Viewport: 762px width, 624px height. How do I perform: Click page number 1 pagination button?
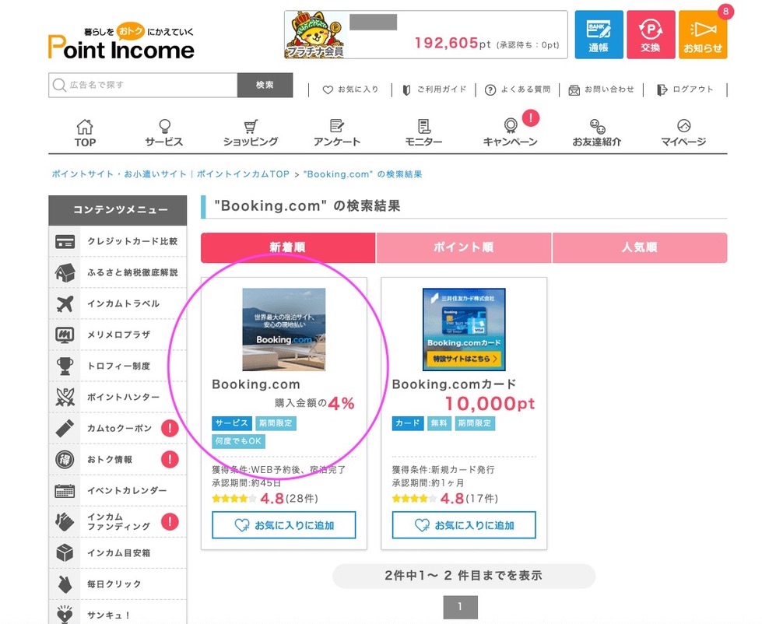click(460, 607)
